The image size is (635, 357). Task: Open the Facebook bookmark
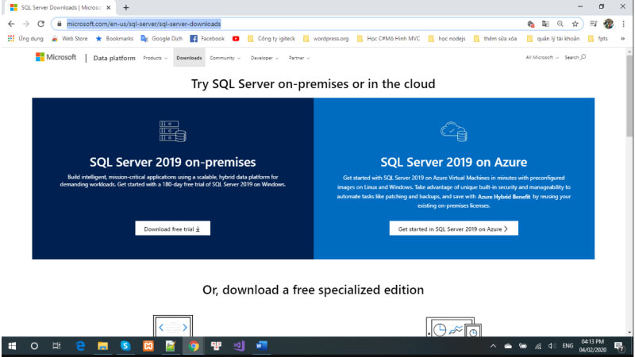(207, 38)
